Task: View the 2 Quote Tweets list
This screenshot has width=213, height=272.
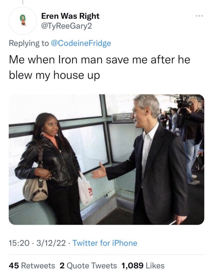Action: point(88,266)
